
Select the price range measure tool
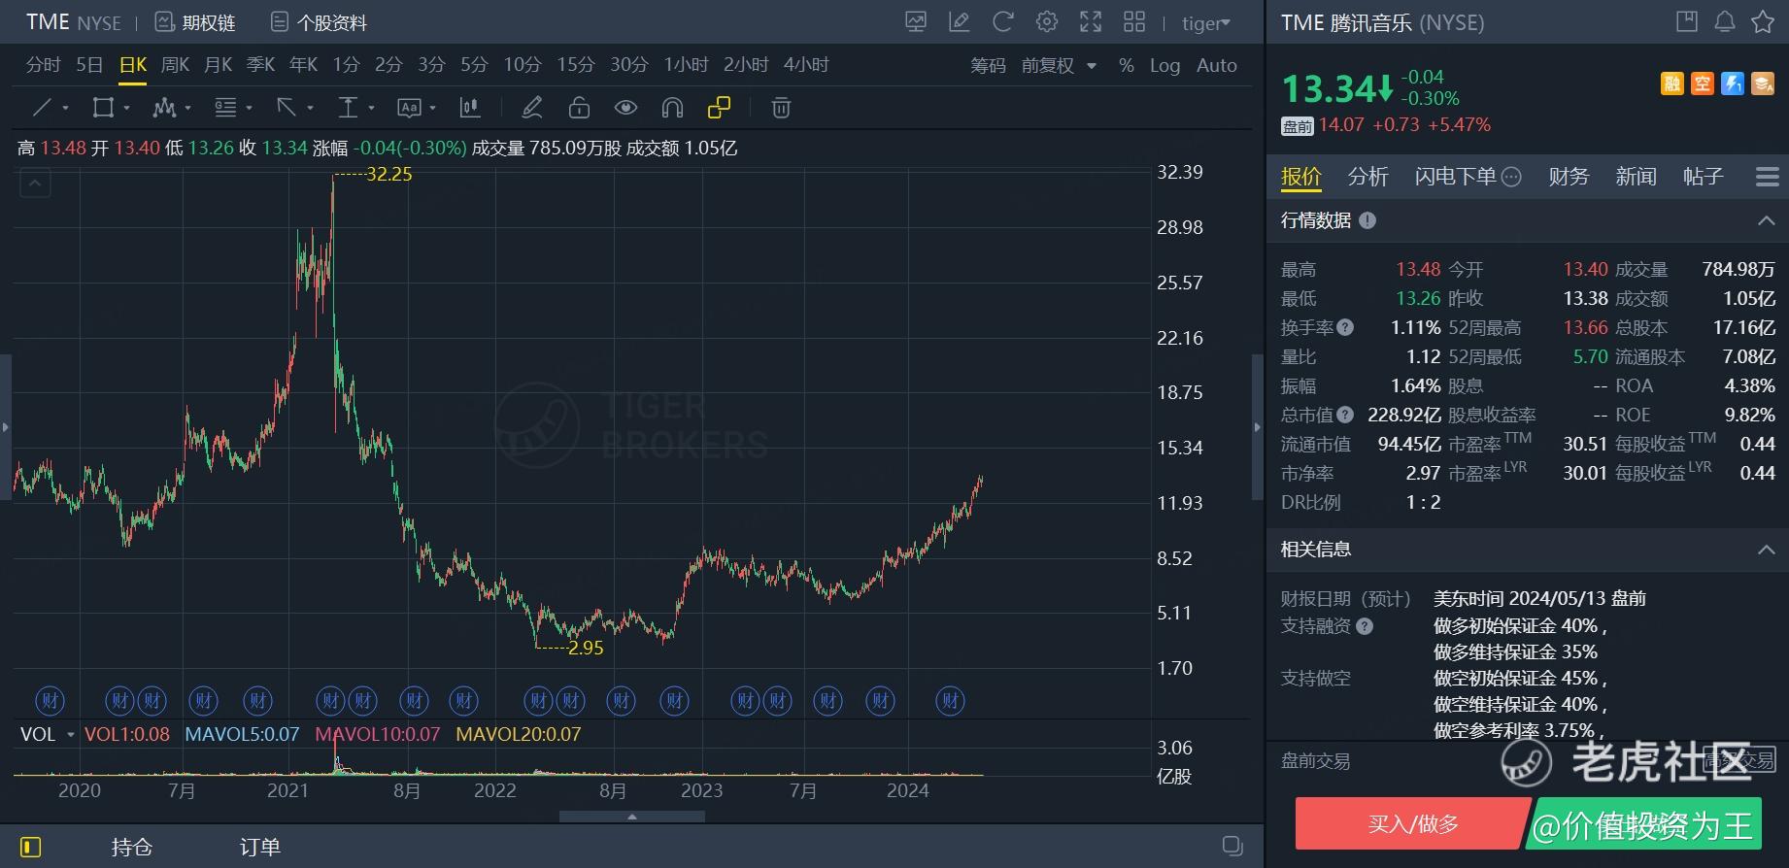(x=348, y=108)
